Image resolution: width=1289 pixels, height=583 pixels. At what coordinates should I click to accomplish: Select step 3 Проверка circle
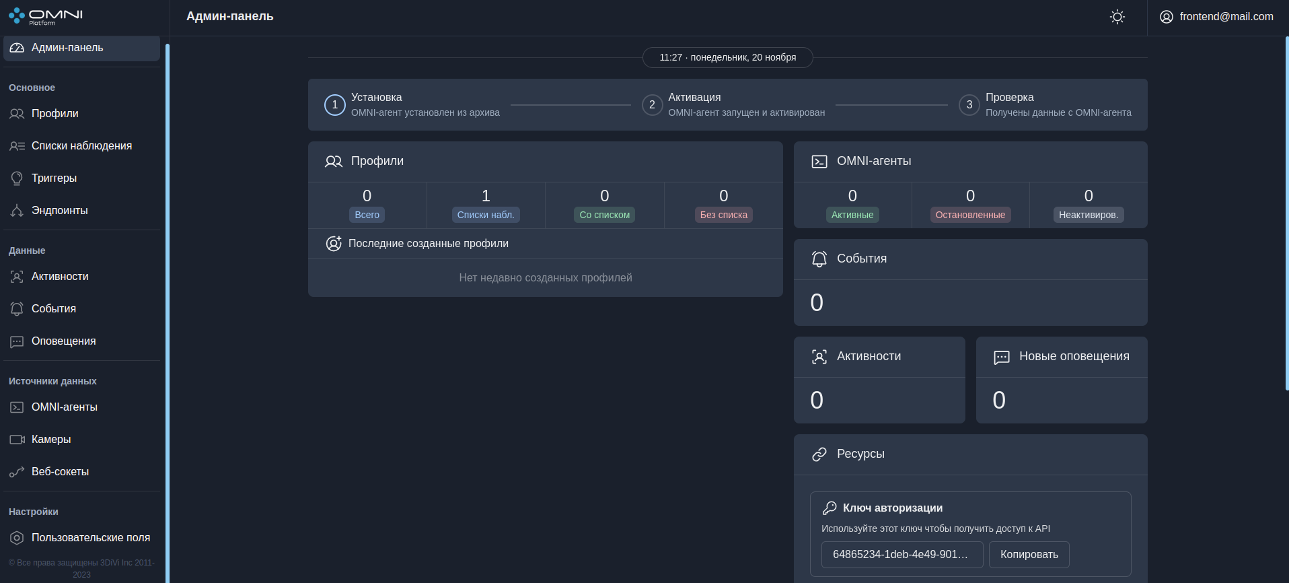click(x=969, y=105)
